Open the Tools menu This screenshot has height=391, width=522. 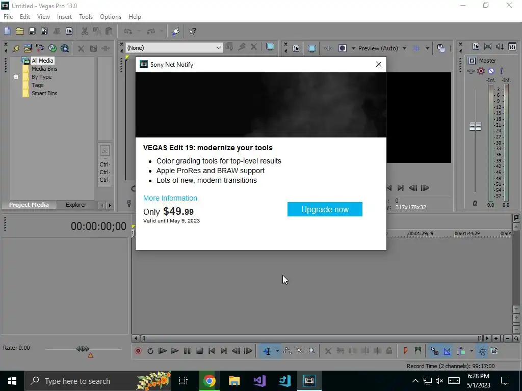(x=86, y=17)
